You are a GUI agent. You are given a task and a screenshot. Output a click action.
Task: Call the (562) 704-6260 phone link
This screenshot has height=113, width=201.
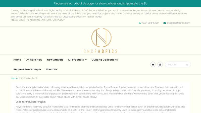(x=150, y=23)
